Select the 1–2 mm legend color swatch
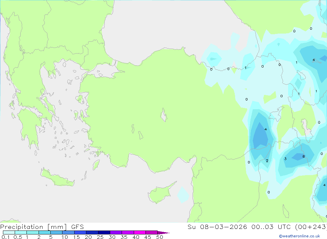The width and height of the screenshot is (327, 239). [x=33, y=232]
